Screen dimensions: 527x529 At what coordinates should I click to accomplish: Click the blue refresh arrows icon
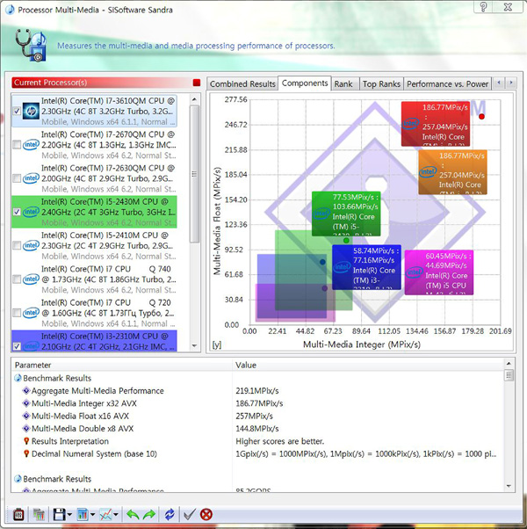pos(170,514)
